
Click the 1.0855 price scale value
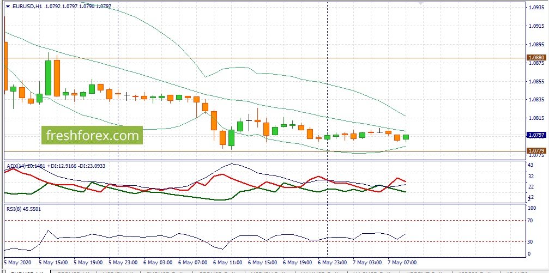point(537,81)
